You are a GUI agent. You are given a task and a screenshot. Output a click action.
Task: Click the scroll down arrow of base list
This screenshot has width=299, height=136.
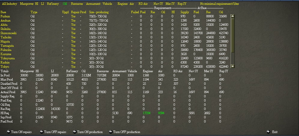point(232,66)
